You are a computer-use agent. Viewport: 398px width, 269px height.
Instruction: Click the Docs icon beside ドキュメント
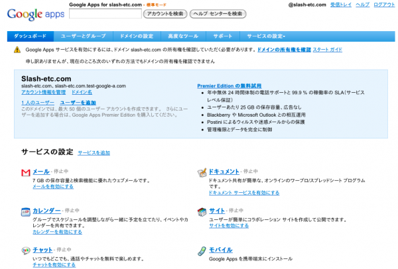click(202, 172)
